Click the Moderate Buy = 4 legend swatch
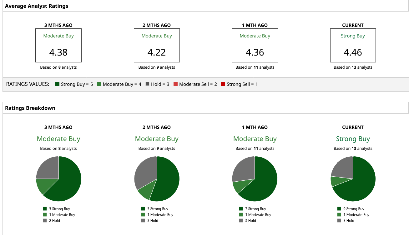The width and height of the screenshot is (409, 235). click(99, 84)
